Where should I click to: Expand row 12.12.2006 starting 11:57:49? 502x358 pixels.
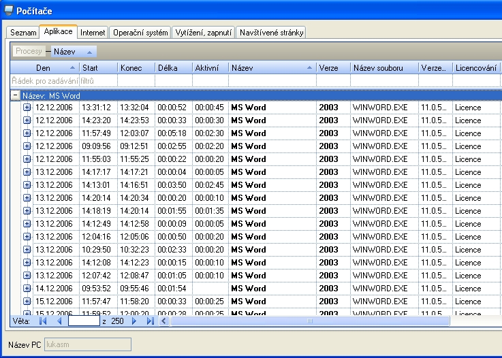coord(27,133)
